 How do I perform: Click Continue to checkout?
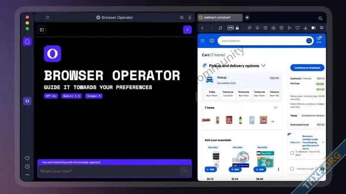click(307, 68)
